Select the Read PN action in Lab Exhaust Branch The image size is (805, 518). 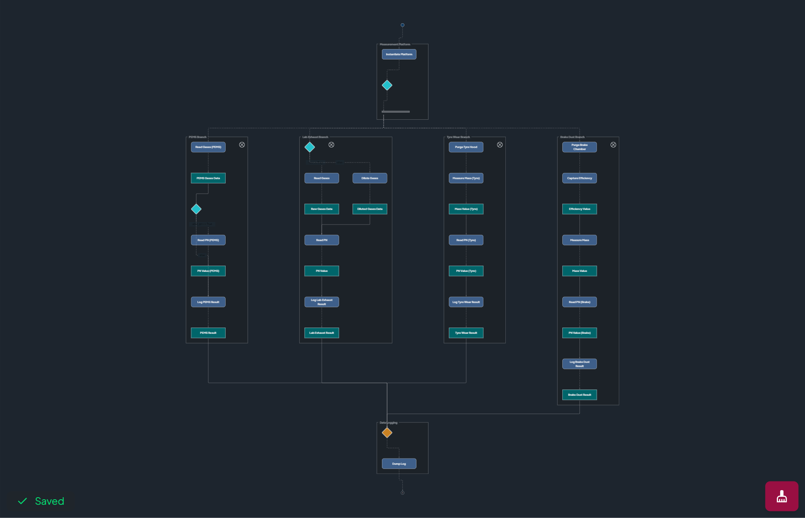coord(322,240)
